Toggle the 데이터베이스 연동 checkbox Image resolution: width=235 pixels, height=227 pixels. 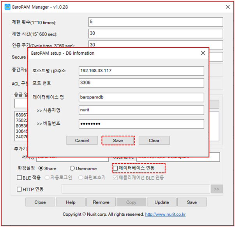pyautogui.click(x=115, y=168)
